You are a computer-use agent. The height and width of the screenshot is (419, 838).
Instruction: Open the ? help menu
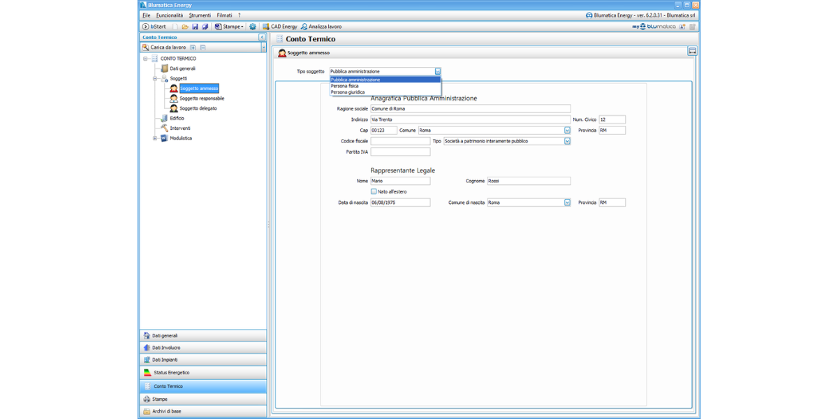(239, 15)
